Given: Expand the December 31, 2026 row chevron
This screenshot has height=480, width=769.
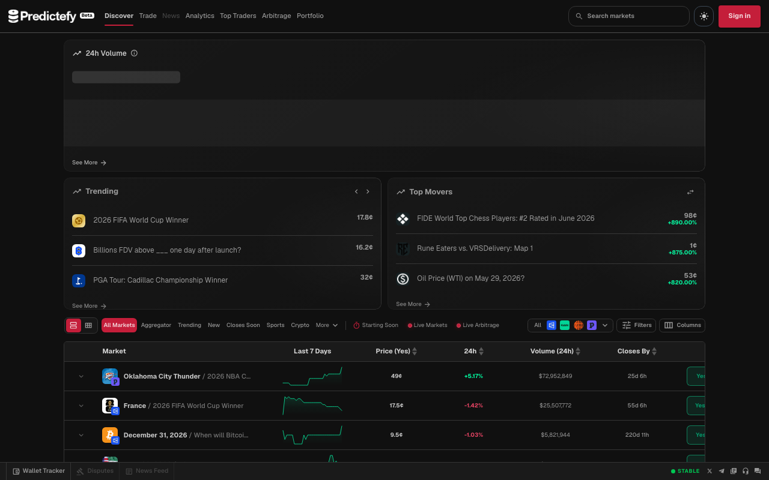Looking at the screenshot, I should coord(81,435).
